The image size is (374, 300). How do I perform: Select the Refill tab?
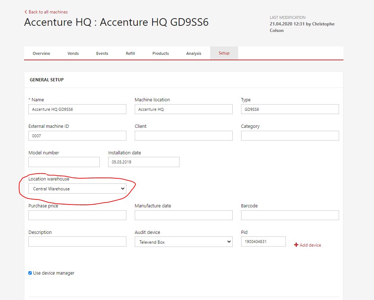130,53
